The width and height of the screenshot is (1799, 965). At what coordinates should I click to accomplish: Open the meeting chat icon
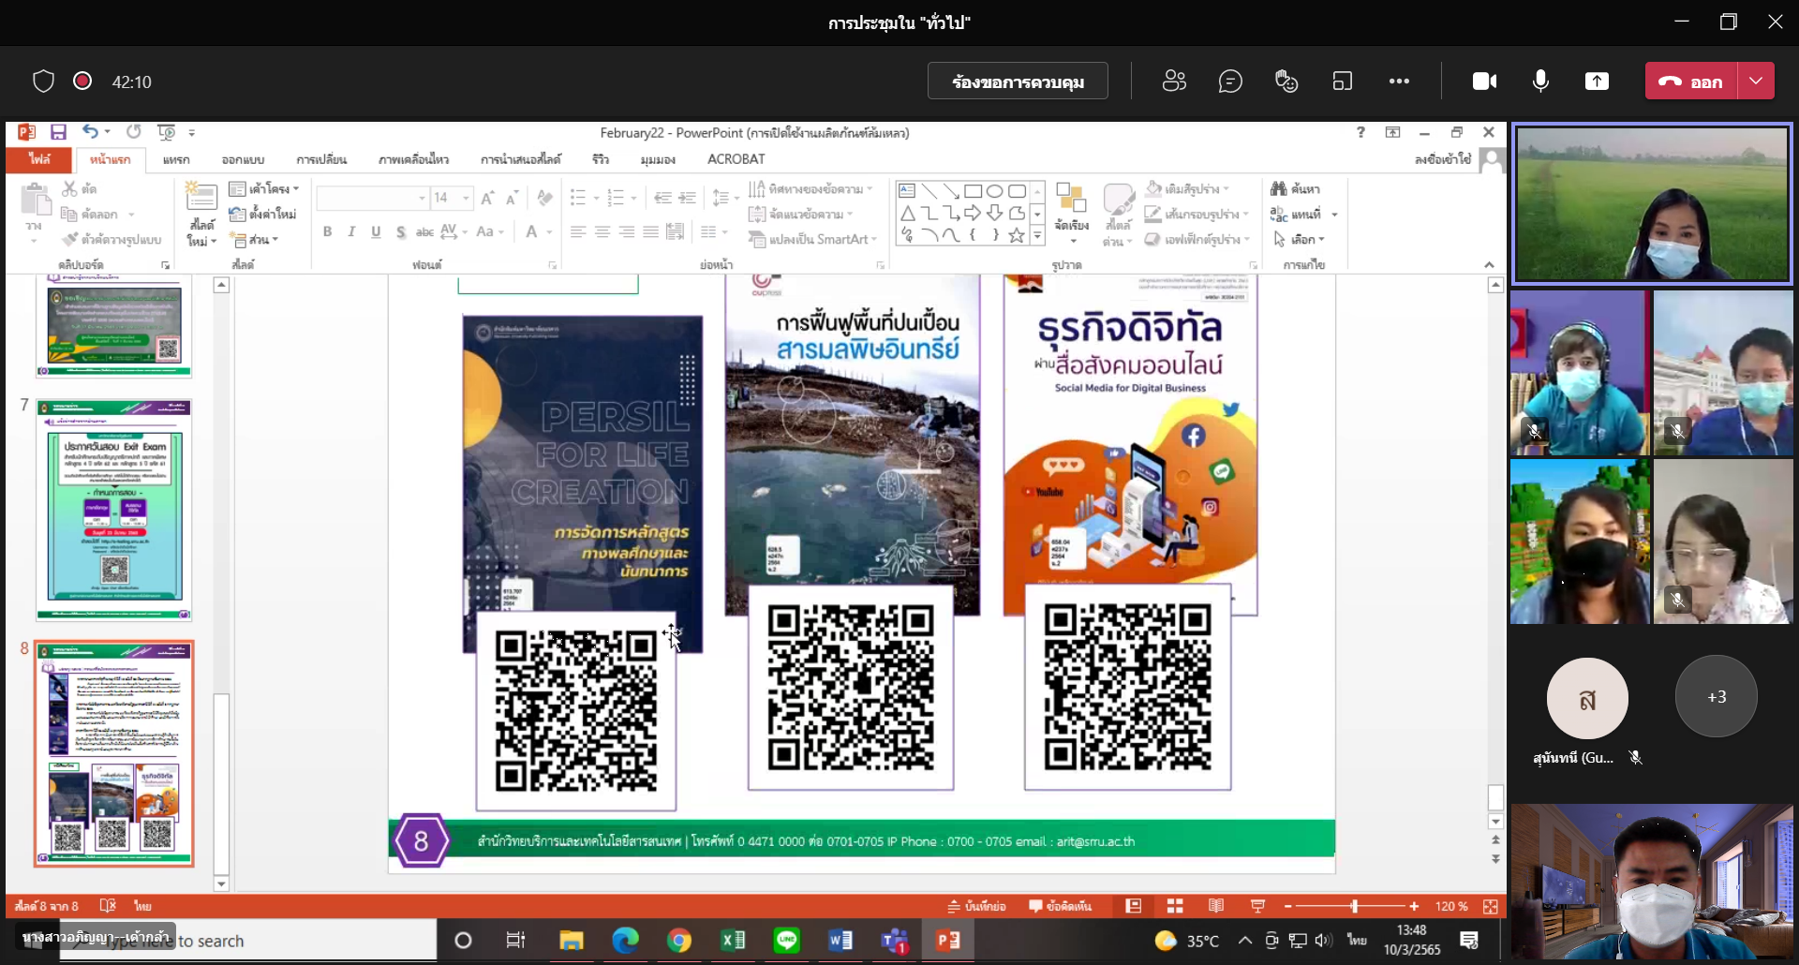point(1230,82)
